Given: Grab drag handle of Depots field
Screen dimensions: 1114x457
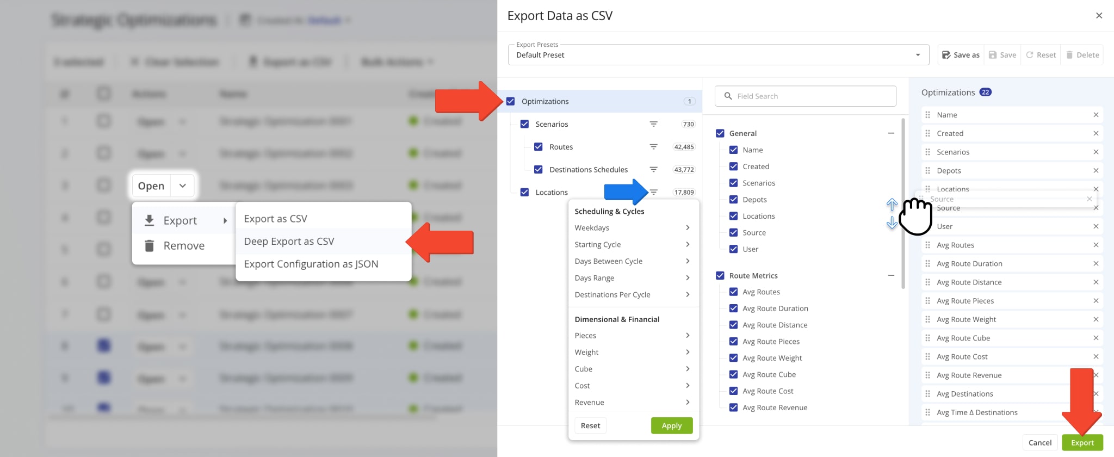Looking at the screenshot, I should point(927,170).
